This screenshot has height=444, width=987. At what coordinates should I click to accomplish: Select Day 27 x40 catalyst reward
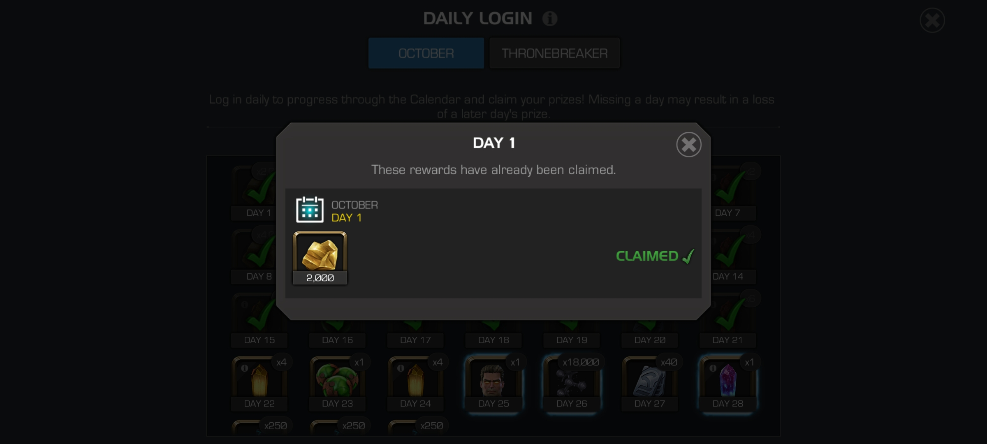[649, 383]
